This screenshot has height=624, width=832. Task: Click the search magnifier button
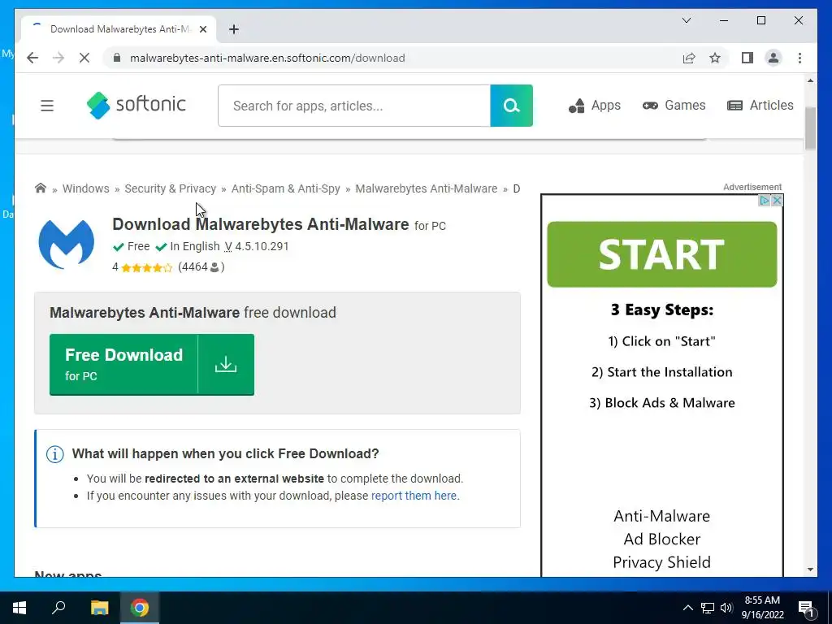(x=512, y=106)
